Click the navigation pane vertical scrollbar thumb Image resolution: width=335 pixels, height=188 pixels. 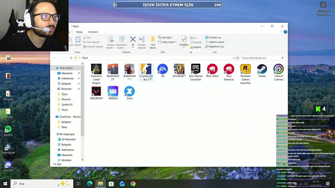click(82, 101)
